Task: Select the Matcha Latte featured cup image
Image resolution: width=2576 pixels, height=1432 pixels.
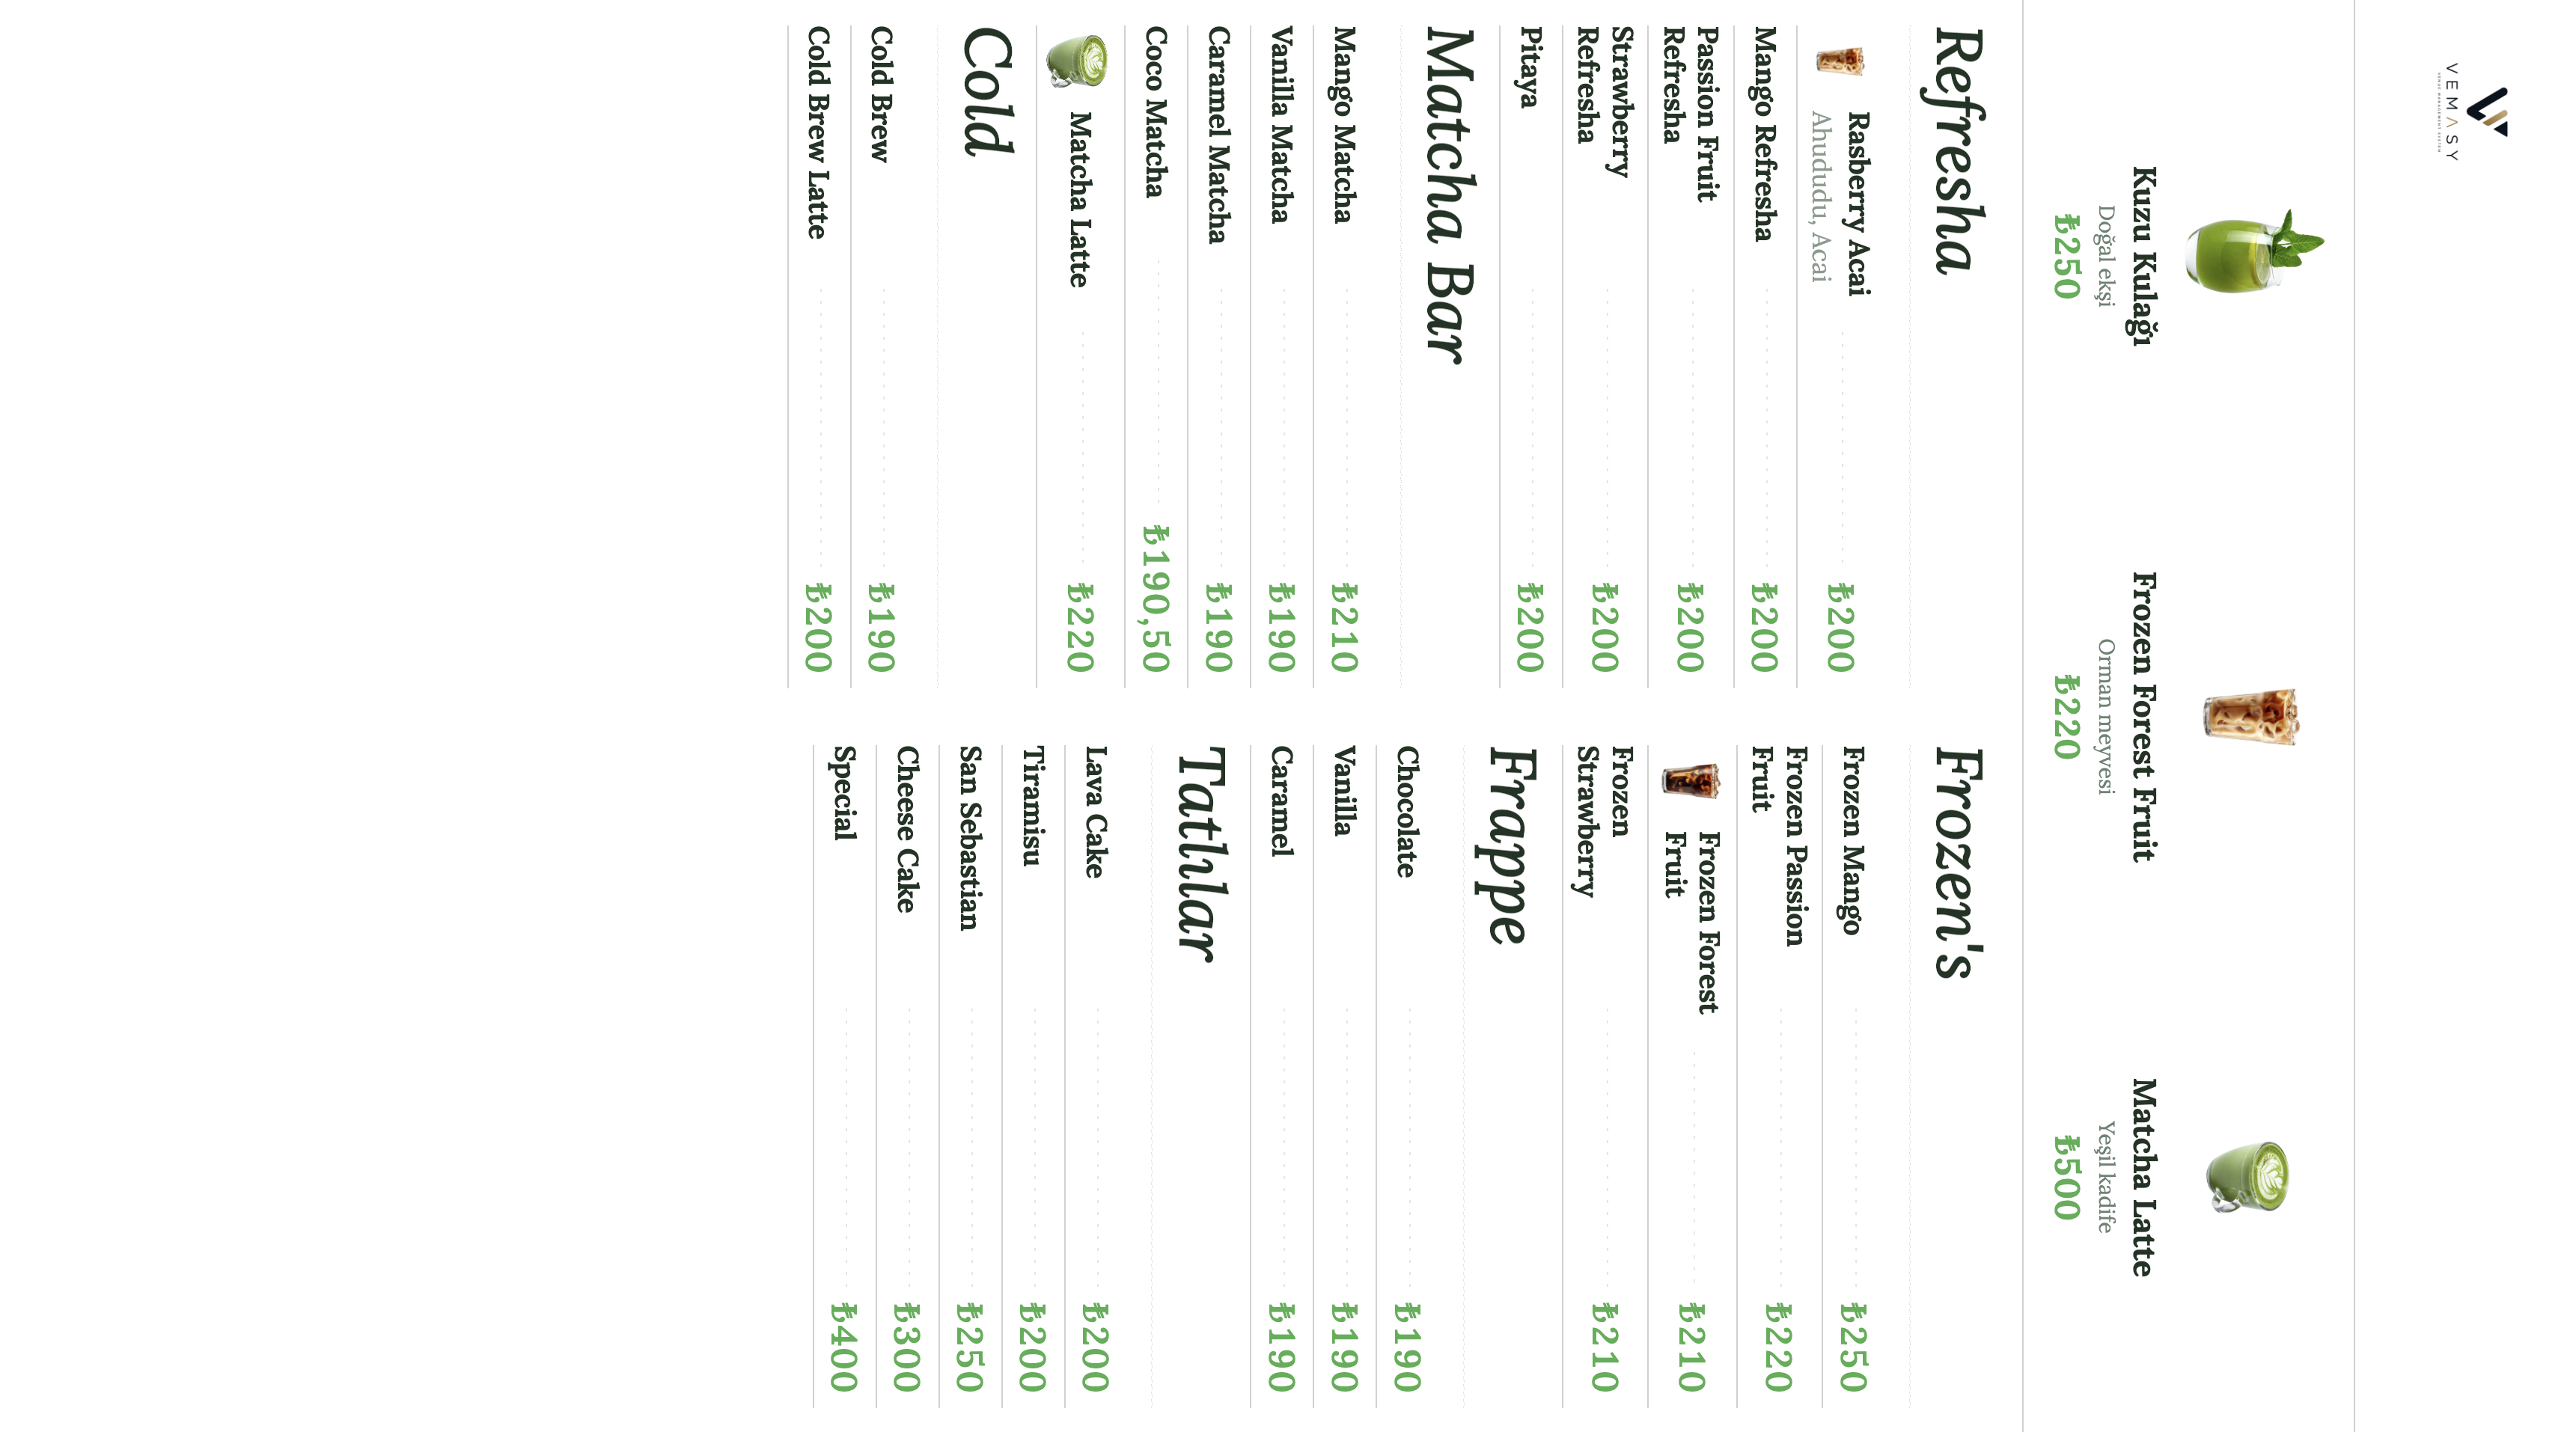Action: pyautogui.click(x=2248, y=1177)
